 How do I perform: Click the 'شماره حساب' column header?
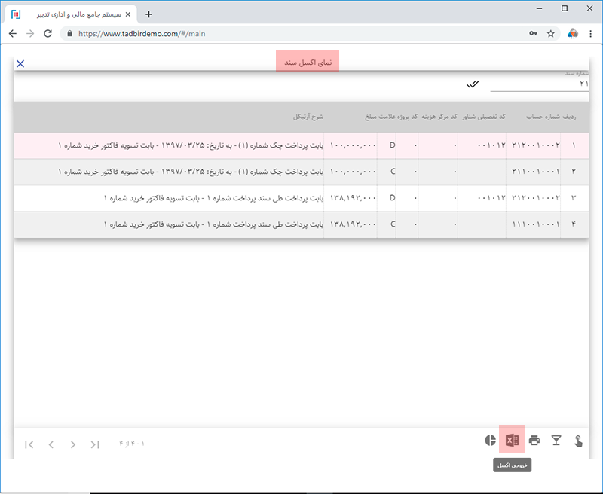537,117
